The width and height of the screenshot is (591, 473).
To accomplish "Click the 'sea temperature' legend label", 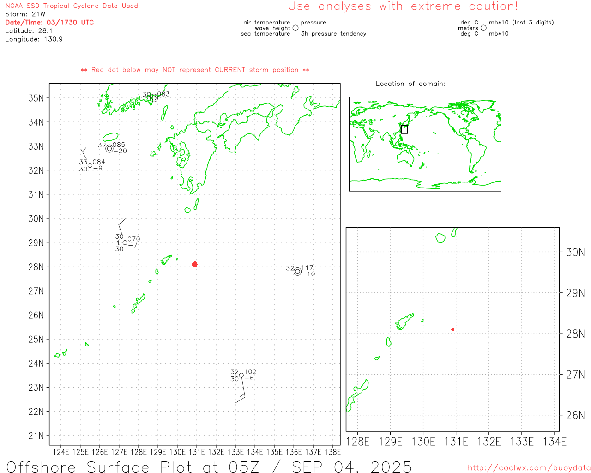I will 265,34.
